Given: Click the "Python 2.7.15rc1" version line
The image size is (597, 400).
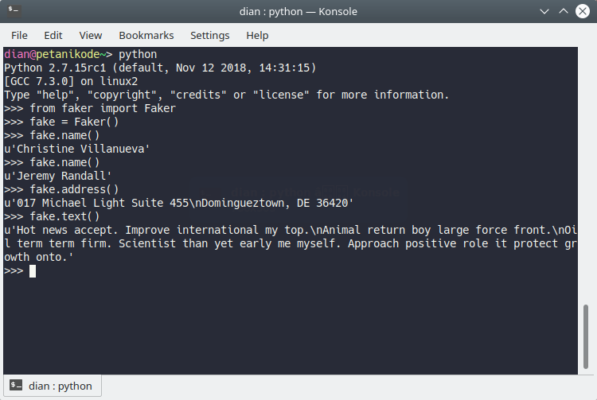Looking at the screenshot, I should click(159, 68).
